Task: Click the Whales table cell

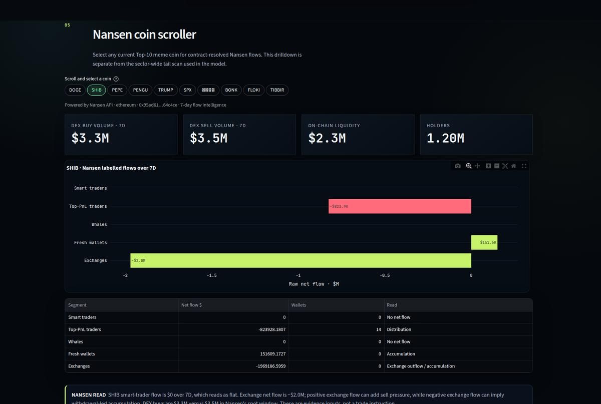Action: (x=122, y=341)
